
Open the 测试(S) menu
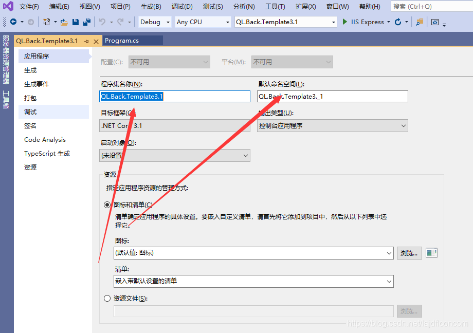[213, 6]
